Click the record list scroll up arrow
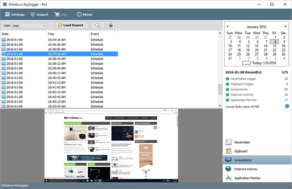Screen dimensions: 292x189 pos(220,33)
